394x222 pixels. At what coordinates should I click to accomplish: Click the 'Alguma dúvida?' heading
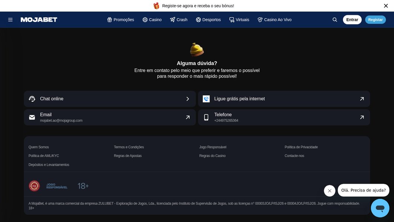197,63
